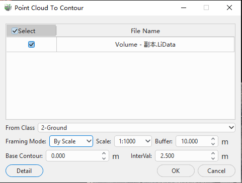242x183 pixels.
Task: Click into the InterVal value field
Action: pyautogui.click(x=182, y=156)
